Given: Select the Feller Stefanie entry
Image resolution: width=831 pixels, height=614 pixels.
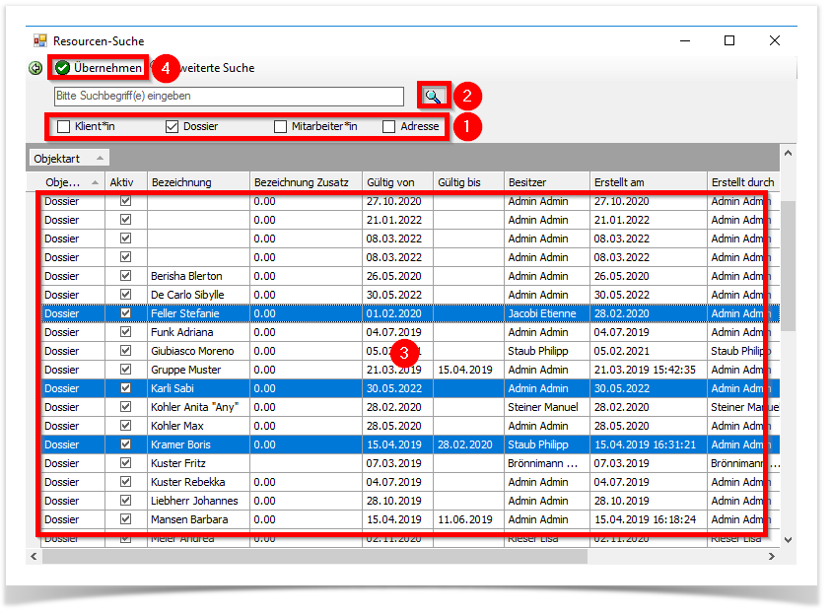Looking at the screenshot, I should 410,313.
